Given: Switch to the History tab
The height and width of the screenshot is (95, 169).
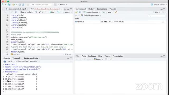Looking at the screenshot, I should [91, 9].
